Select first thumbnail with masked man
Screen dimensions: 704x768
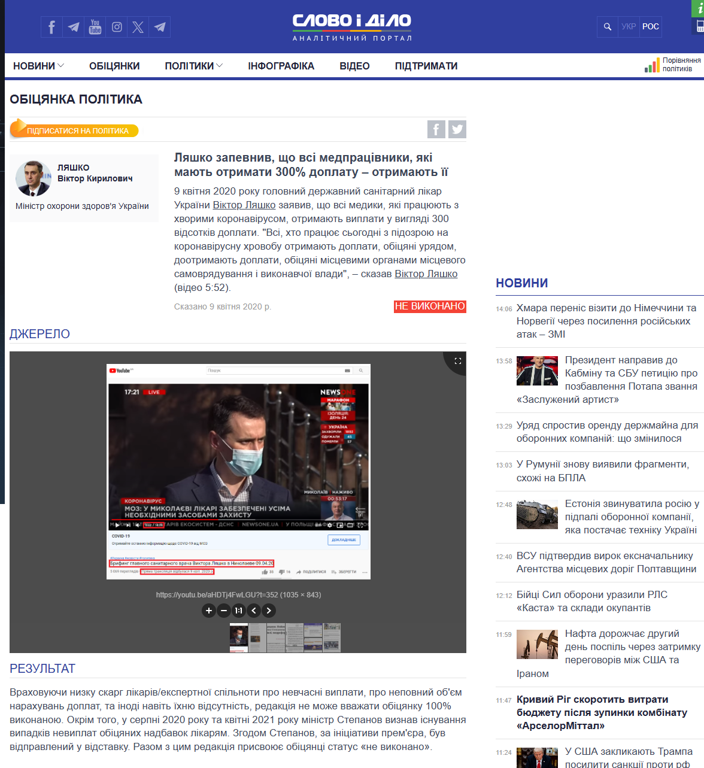(239, 638)
